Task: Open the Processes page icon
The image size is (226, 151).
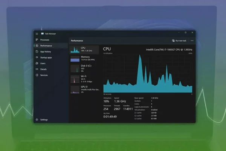Action: tap(37, 40)
